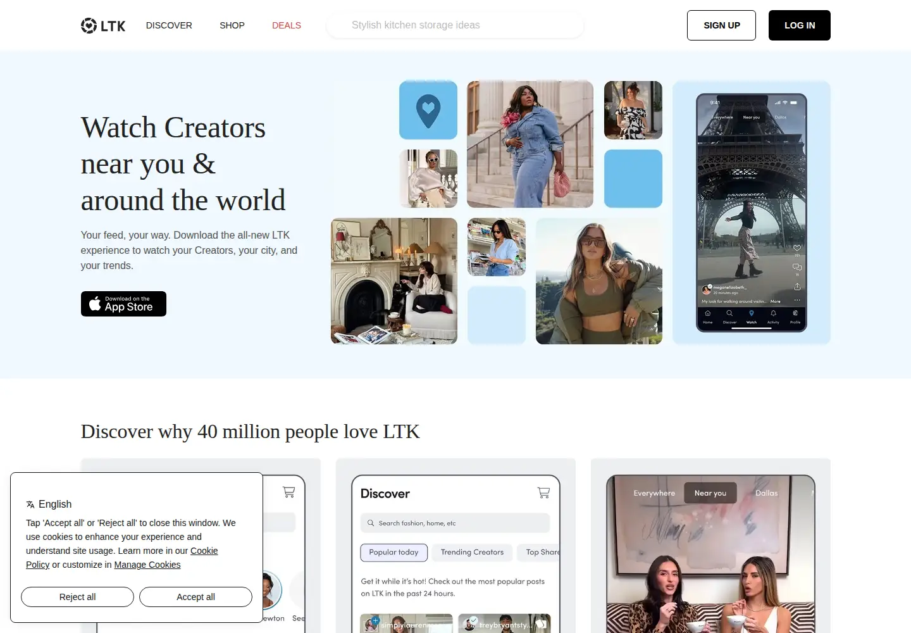The height and width of the screenshot is (633, 911).
Task: Click the search magnifier icon in Discover card
Action: pyautogui.click(x=371, y=523)
